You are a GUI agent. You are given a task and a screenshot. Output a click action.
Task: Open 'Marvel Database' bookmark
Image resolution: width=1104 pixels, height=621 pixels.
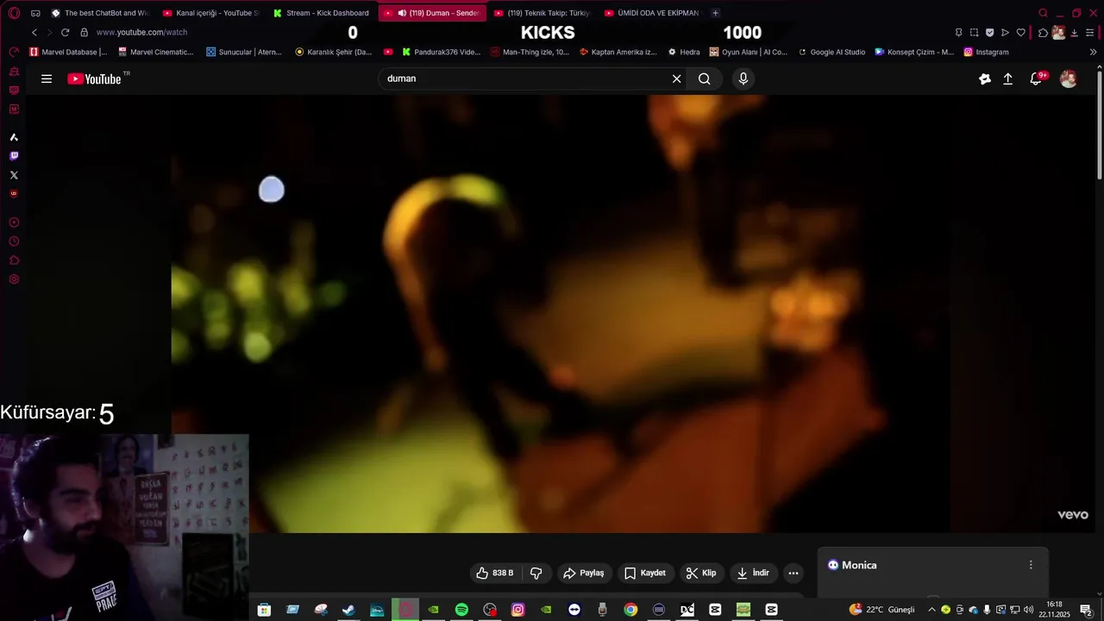pos(68,52)
